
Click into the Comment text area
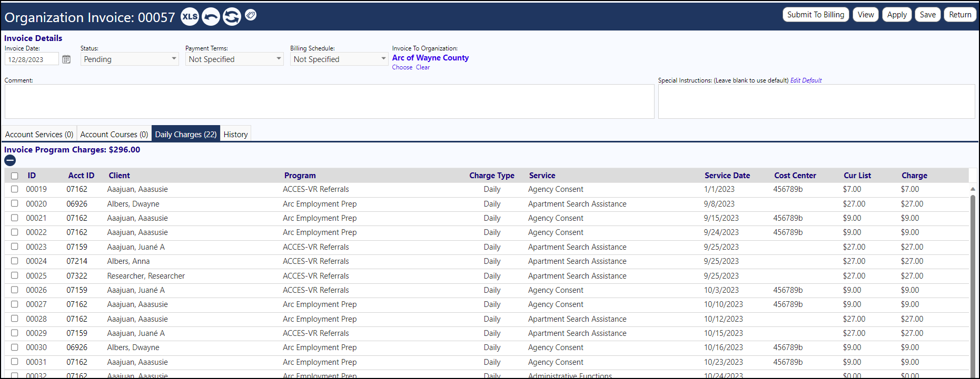[329, 101]
